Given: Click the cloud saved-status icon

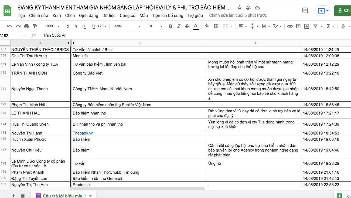Looking at the screenshot, I should 257,8.
